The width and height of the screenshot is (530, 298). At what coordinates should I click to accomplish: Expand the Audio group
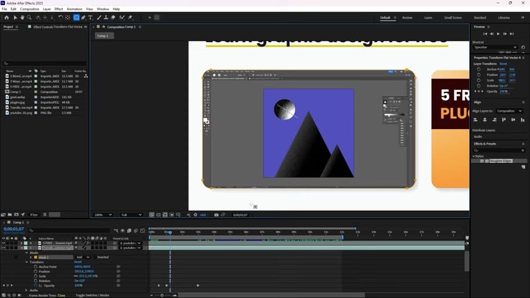pos(26,290)
